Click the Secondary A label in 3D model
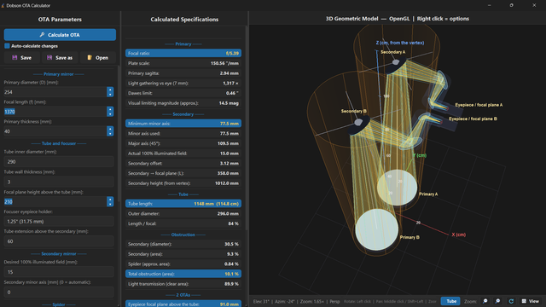546x307 pixels. 392,52
